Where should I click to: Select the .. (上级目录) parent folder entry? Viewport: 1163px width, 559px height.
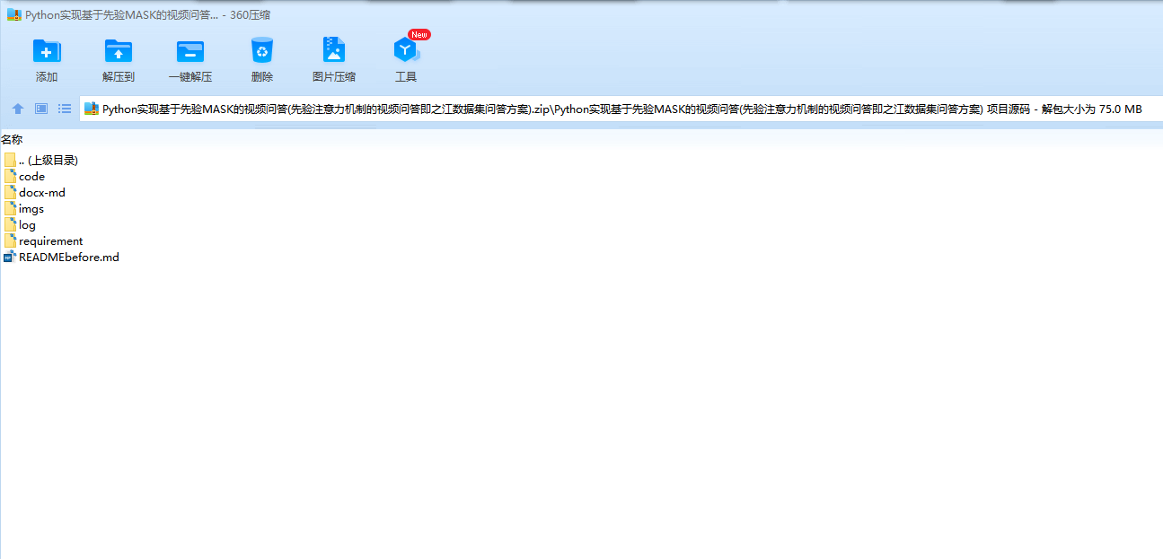pyautogui.click(x=48, y=161)
